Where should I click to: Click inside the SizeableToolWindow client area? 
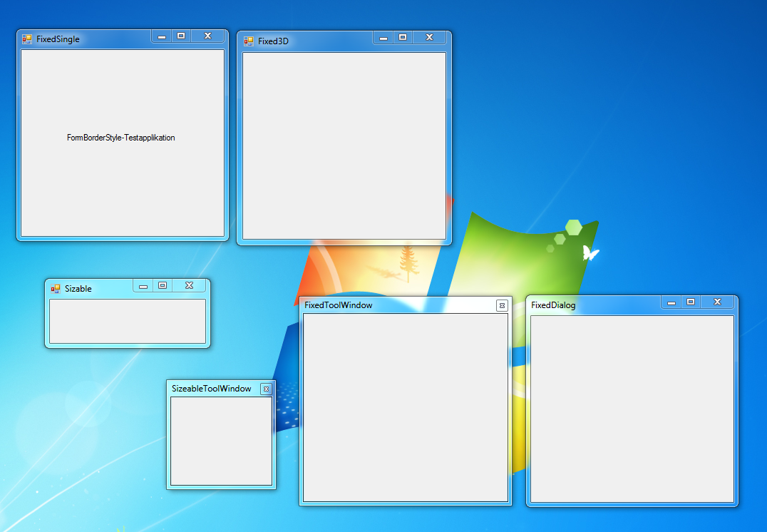(x=221, y=441)
